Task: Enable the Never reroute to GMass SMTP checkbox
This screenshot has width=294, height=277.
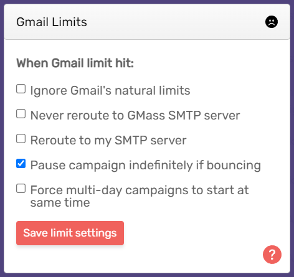Action: (21, 114)
